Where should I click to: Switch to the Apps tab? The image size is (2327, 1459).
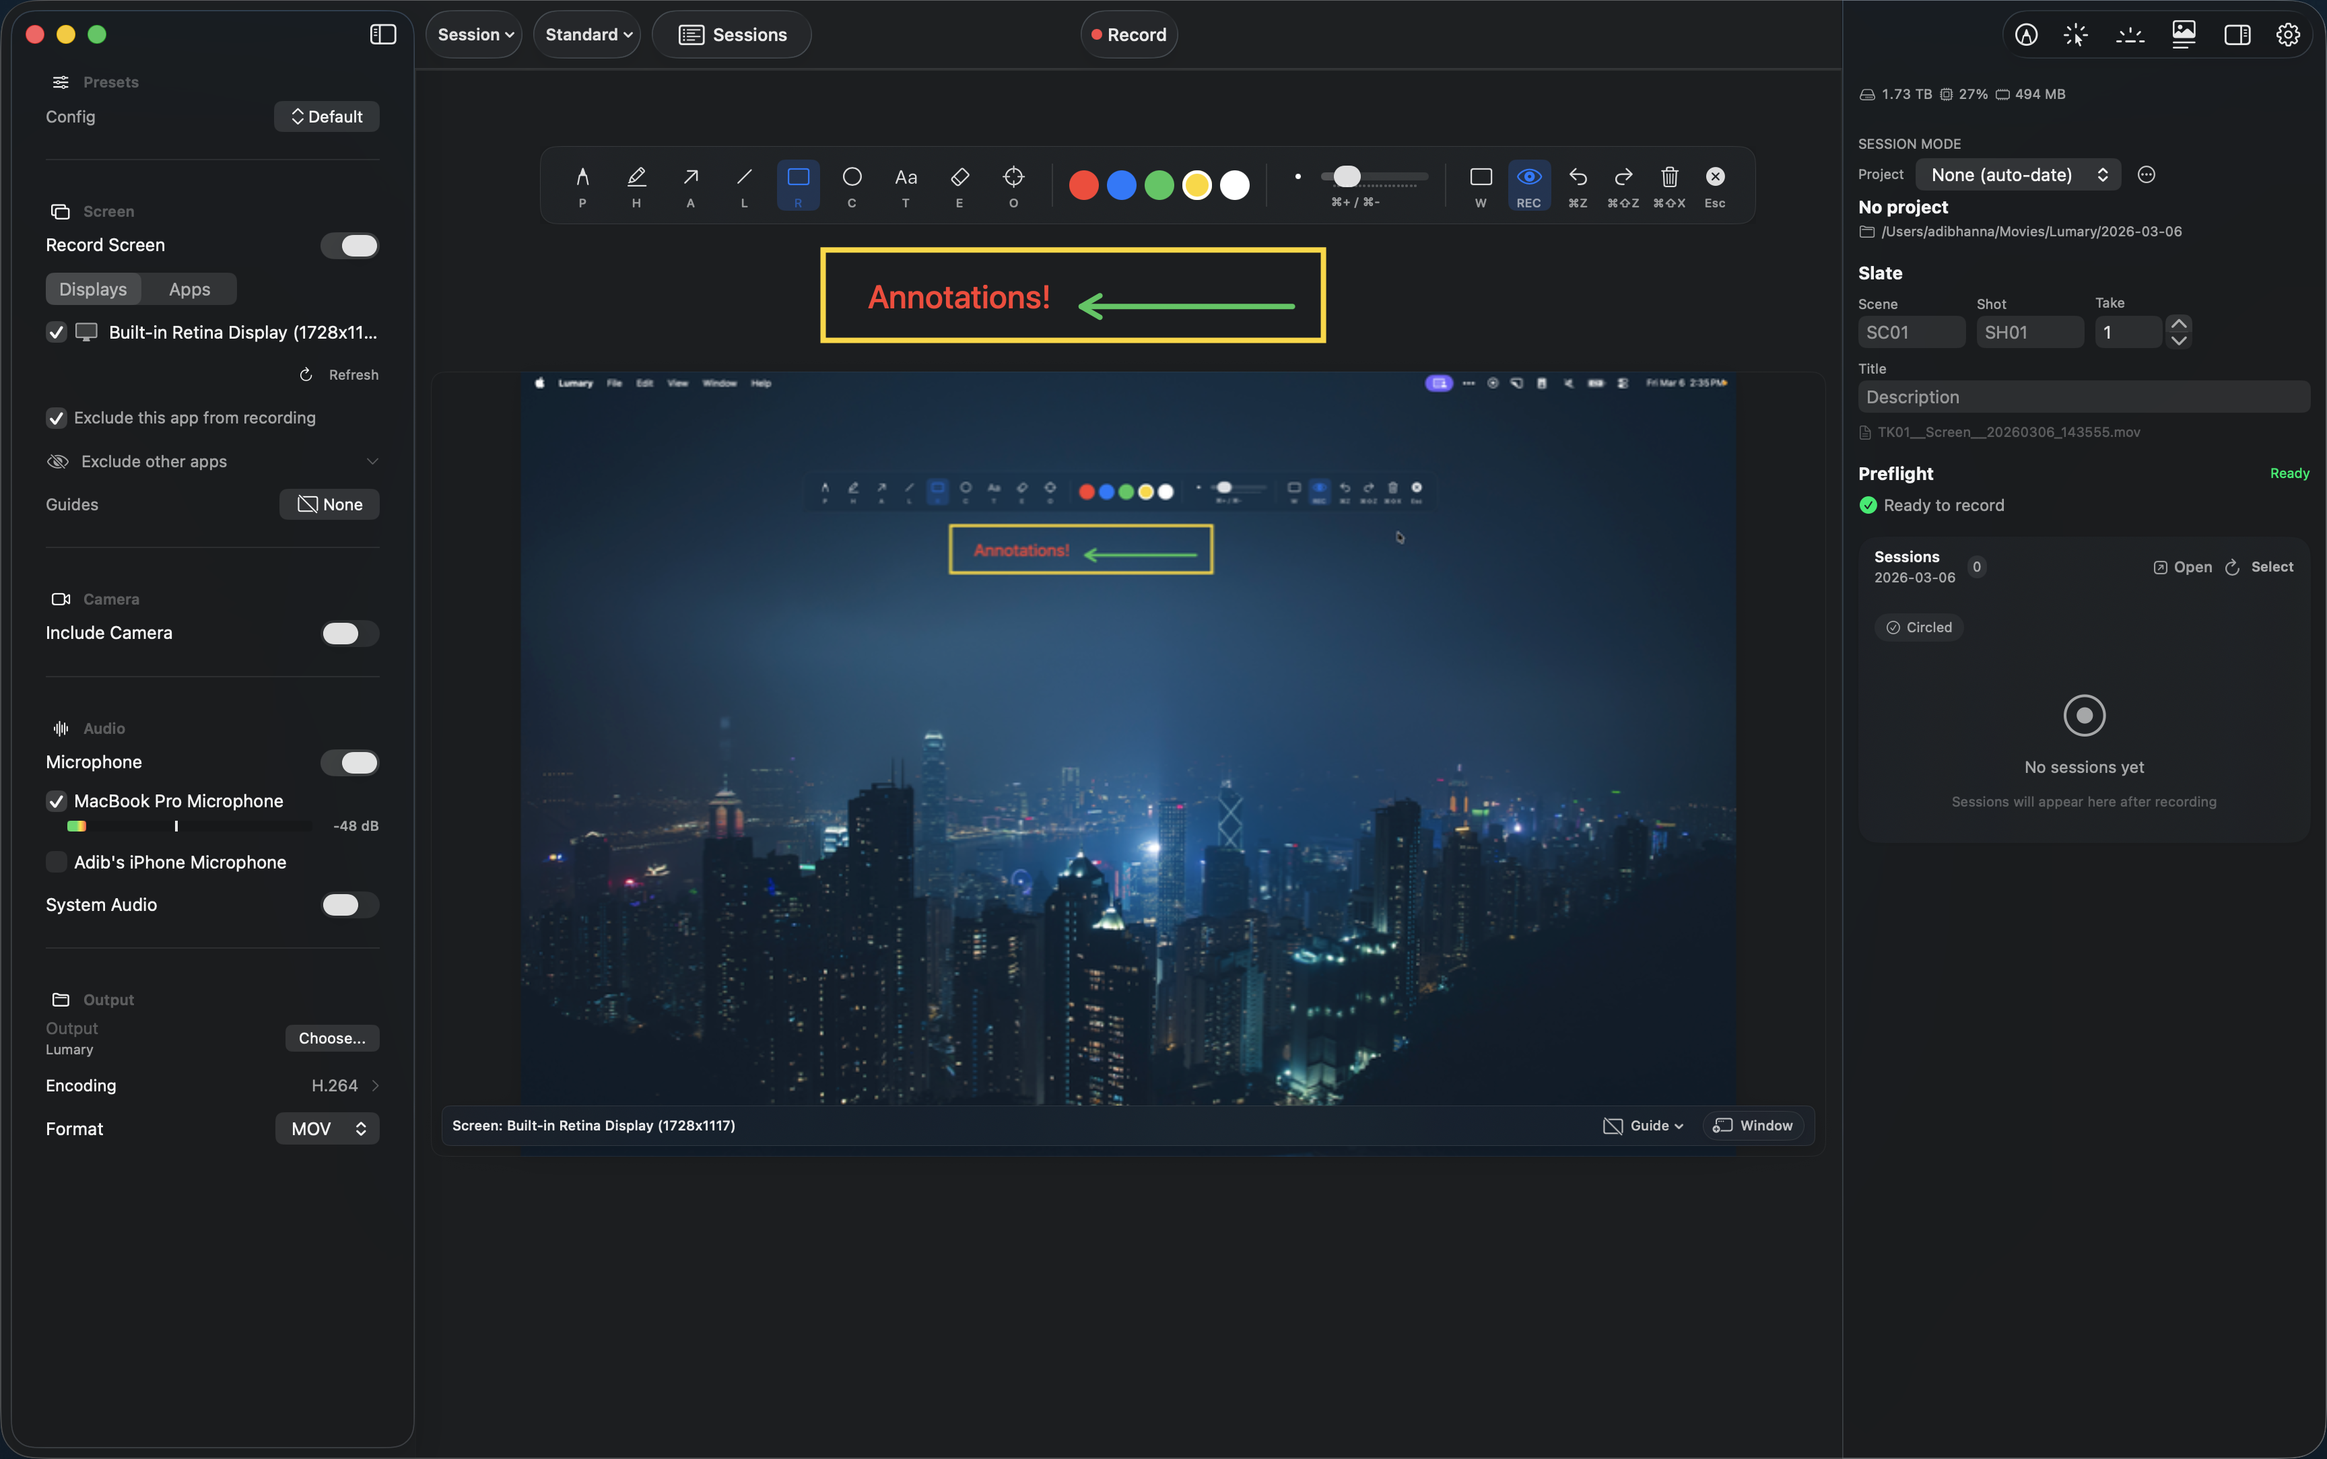tap(188, 289)
